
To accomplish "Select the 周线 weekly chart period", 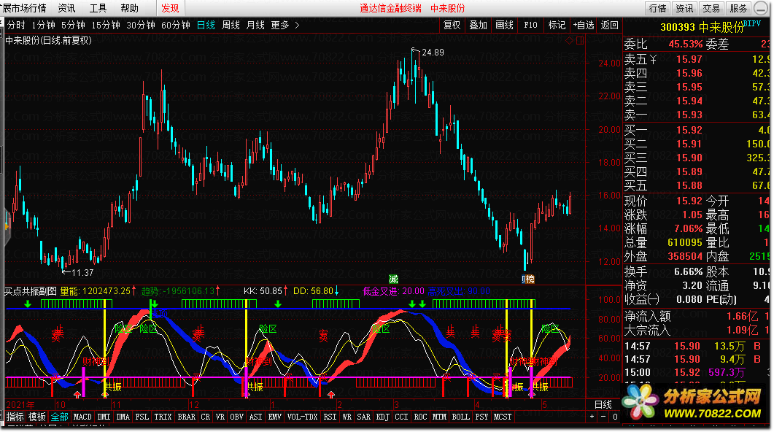I will [231, 26].
